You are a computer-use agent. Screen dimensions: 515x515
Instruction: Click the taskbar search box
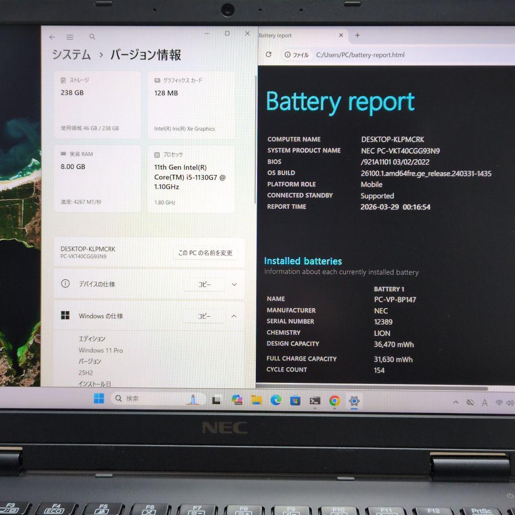point(159,399)
